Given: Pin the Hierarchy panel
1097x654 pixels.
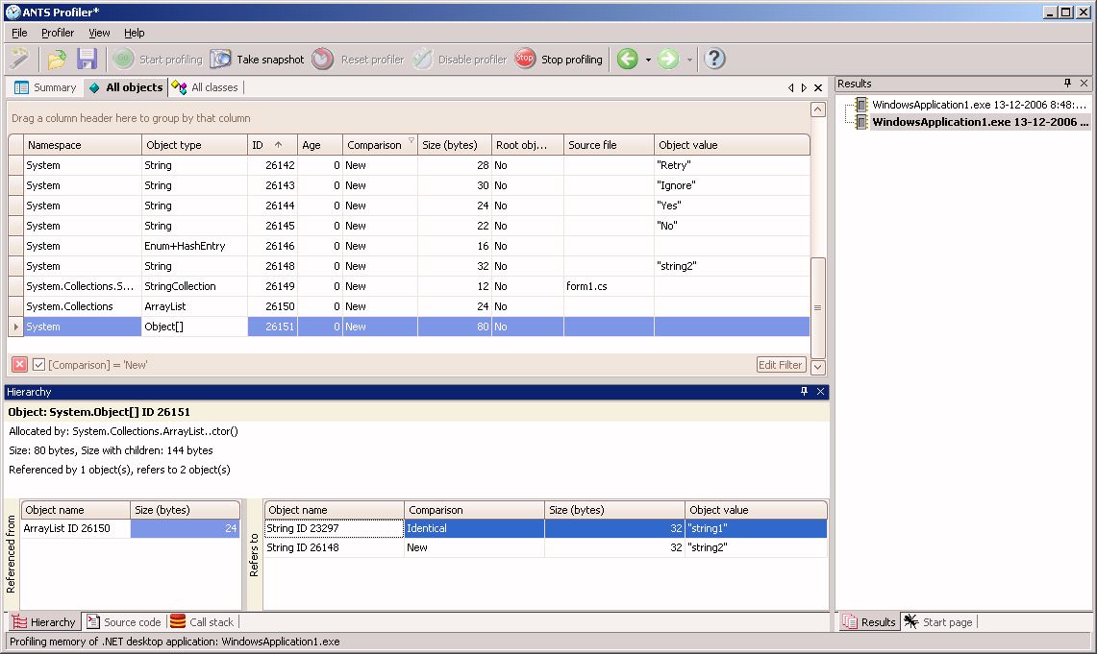Looking at the screenshot, I should pyautogui.click(x=805, y=392).
